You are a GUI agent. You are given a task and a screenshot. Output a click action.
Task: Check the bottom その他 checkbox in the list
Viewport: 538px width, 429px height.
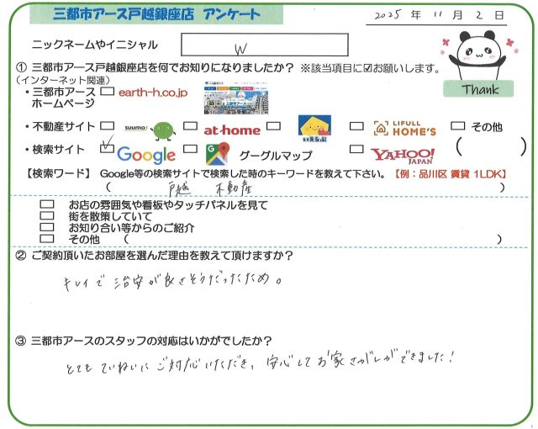click(x=47, y=239)
